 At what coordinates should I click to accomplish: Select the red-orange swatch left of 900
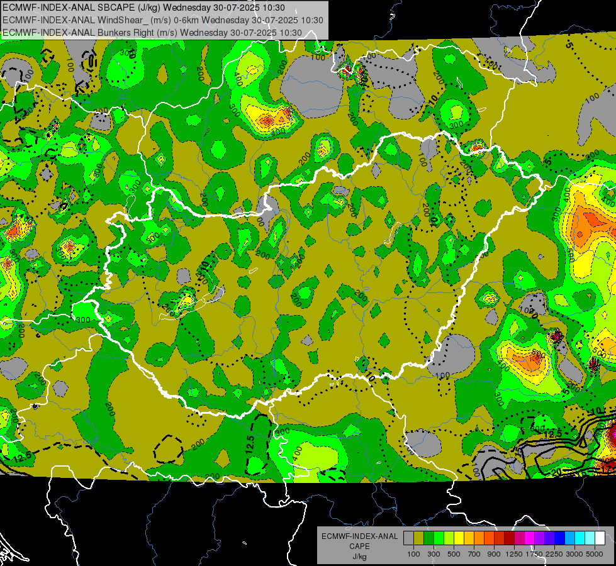[x=489, y=538]
